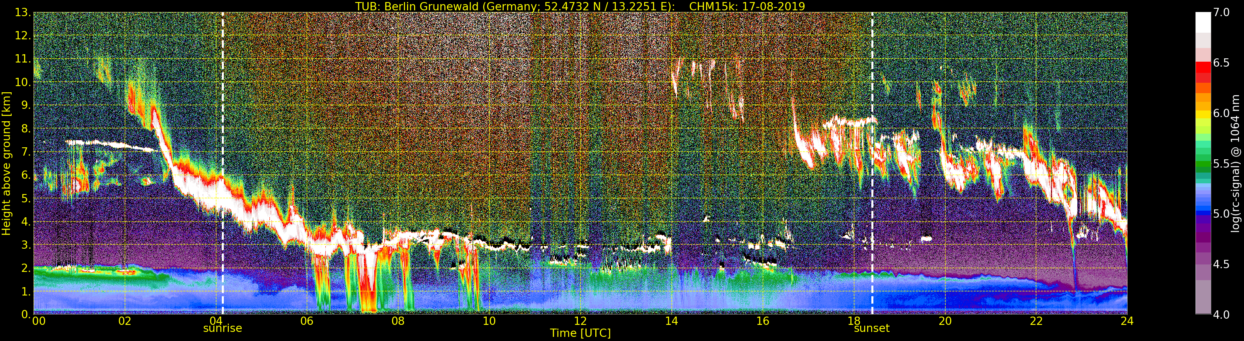
Task: Click height axis tick label '9.'
Action: coord(25,105)
